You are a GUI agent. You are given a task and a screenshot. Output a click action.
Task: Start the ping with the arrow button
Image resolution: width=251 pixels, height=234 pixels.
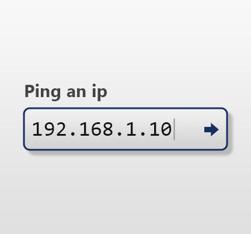pos(211,129)
